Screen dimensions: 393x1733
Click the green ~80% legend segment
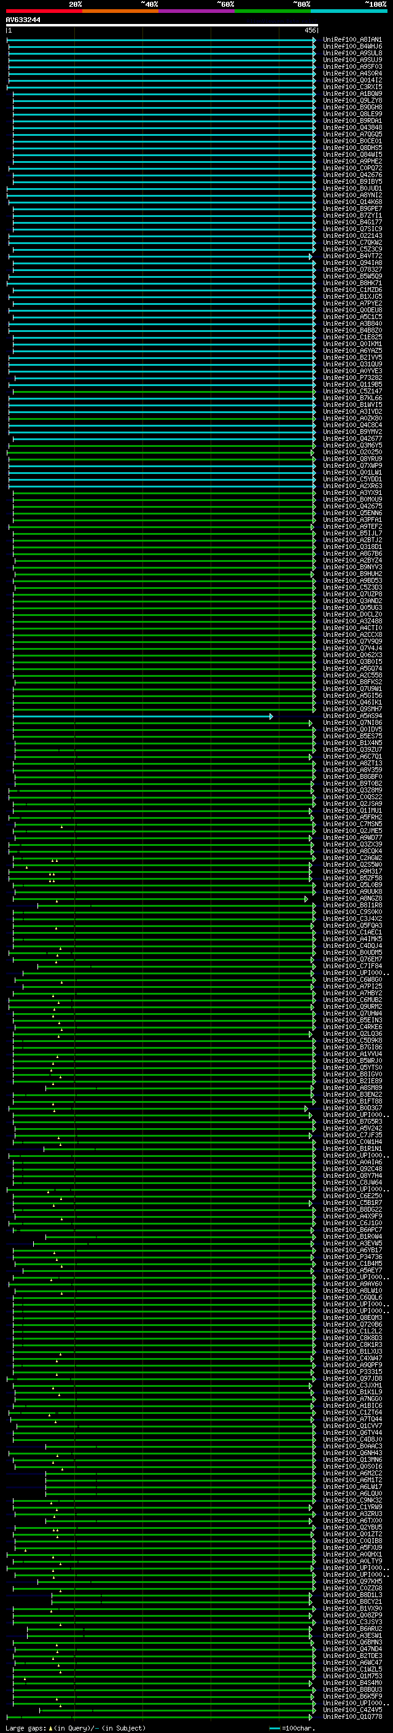(x=273, y=11)
